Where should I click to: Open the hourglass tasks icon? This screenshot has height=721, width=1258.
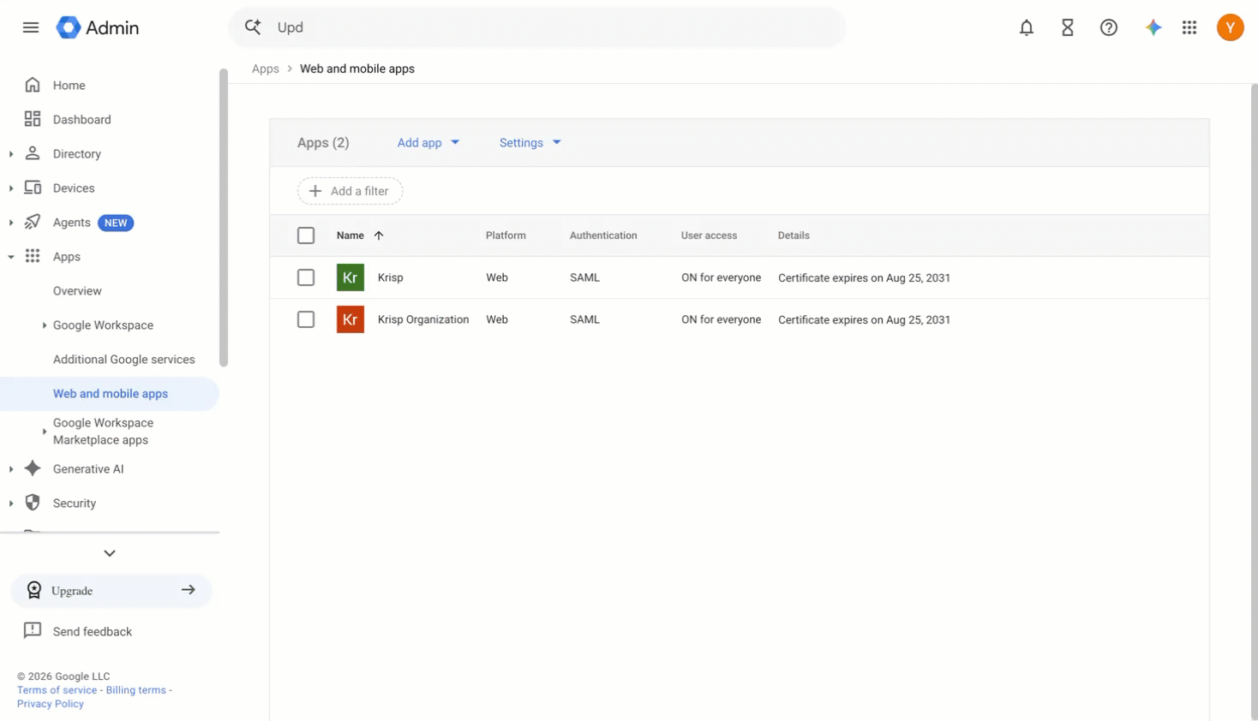(1067, 27)
